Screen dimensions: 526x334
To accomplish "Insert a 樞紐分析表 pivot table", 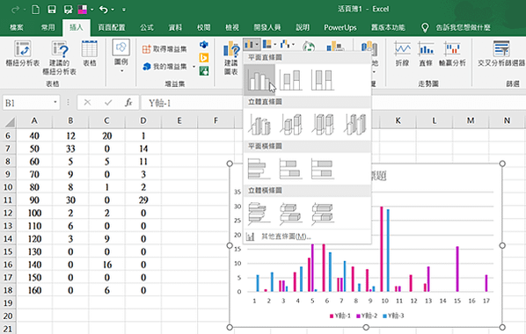I will tap(23, 54).
